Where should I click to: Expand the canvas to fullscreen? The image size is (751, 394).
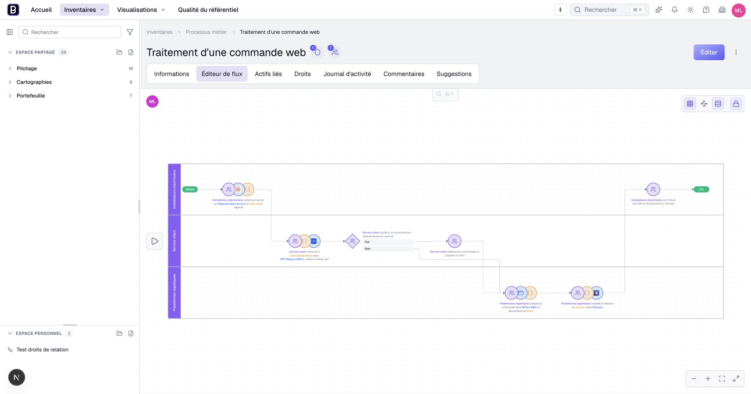pyautogui.click(x=736, y=379)
